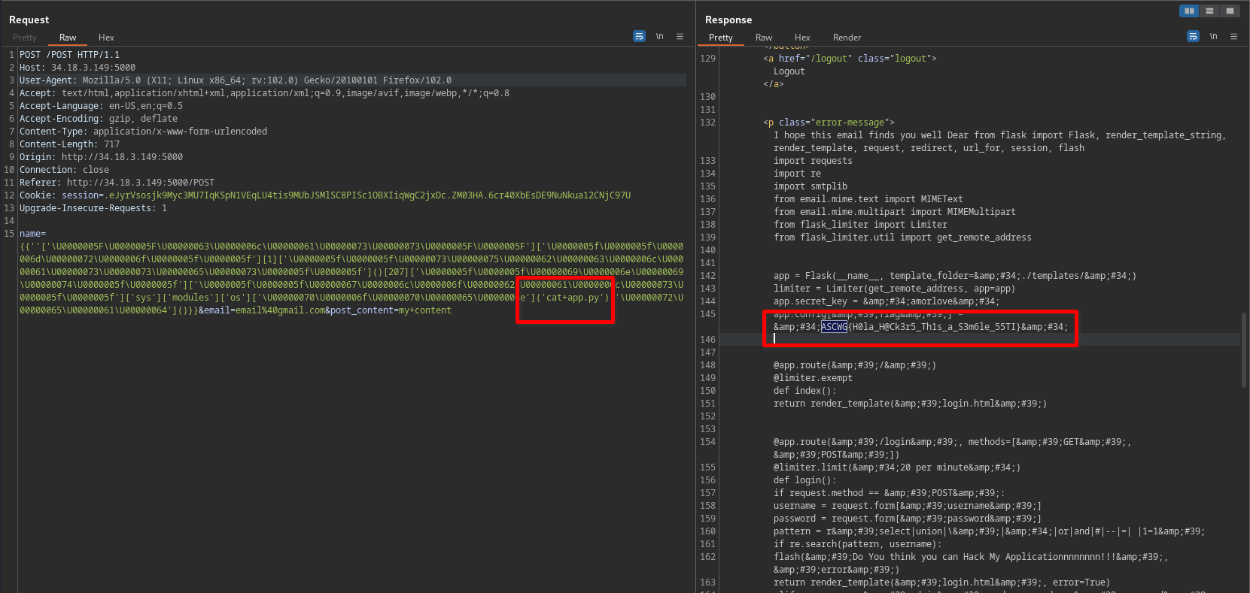Click the 'post_content=my+content' parameter
Viewport: 1250px width, 593px height.
coord(391,310)
